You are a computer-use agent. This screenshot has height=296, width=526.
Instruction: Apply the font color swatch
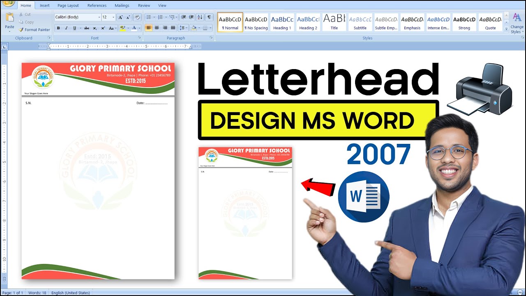134,28
